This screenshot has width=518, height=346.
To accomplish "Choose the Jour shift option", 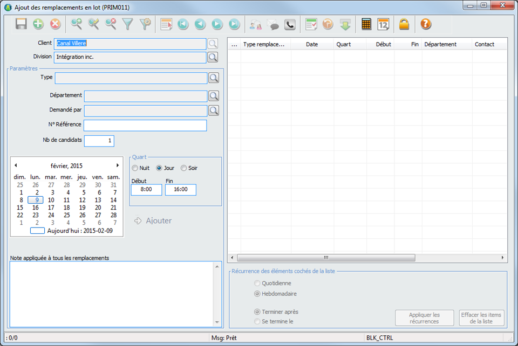I will pos(159,168).
